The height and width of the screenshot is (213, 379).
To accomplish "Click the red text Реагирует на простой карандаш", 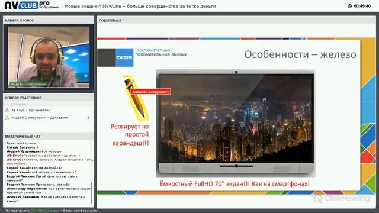I will click(130, 134).
